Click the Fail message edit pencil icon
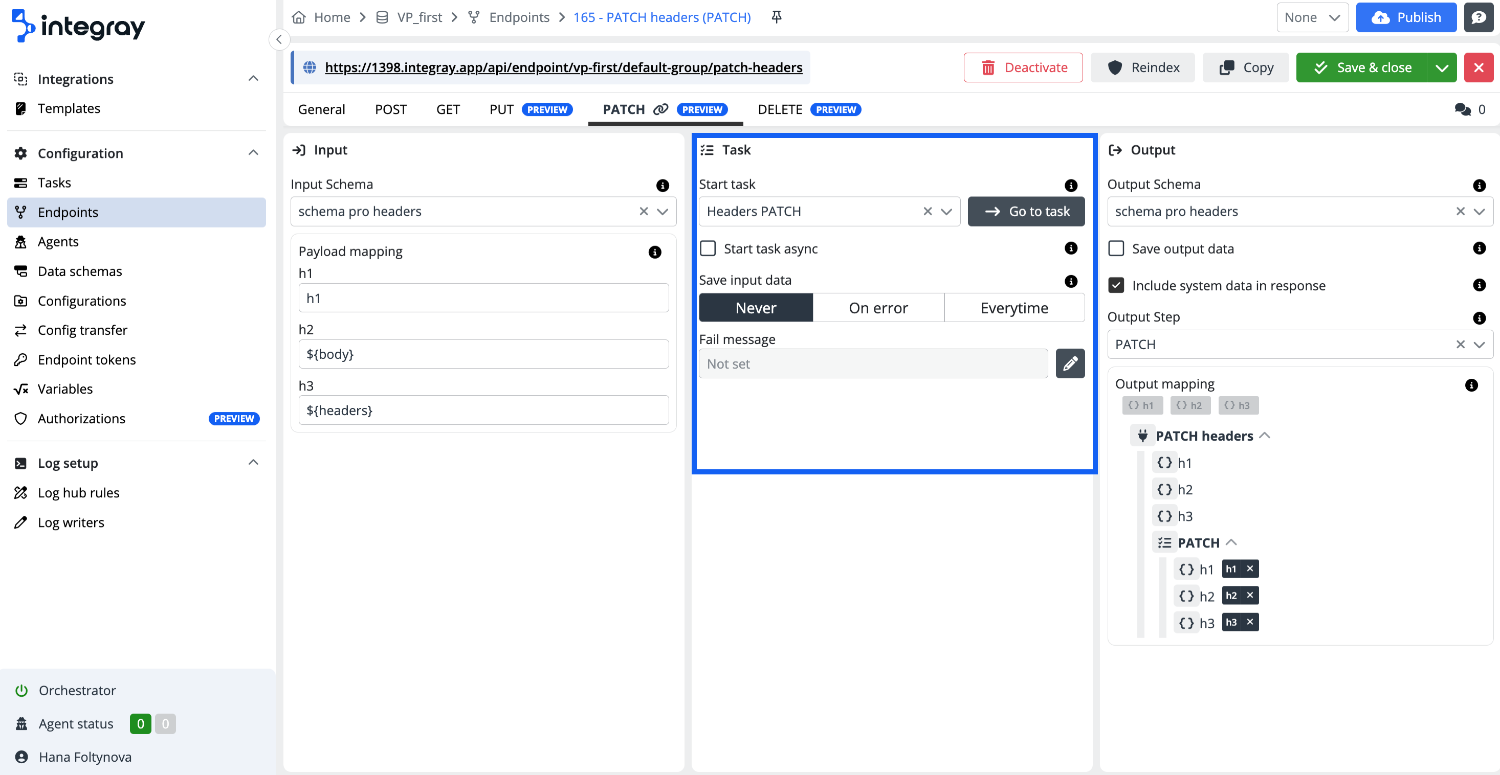The width and height of the screenshot is (1500, 775). [1070, 363]
